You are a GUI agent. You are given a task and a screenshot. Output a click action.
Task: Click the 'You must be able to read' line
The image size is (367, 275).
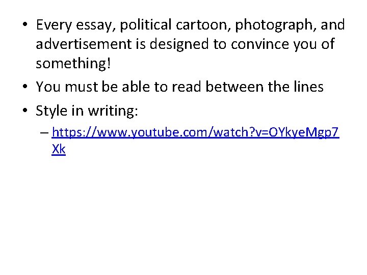point(179,87)
